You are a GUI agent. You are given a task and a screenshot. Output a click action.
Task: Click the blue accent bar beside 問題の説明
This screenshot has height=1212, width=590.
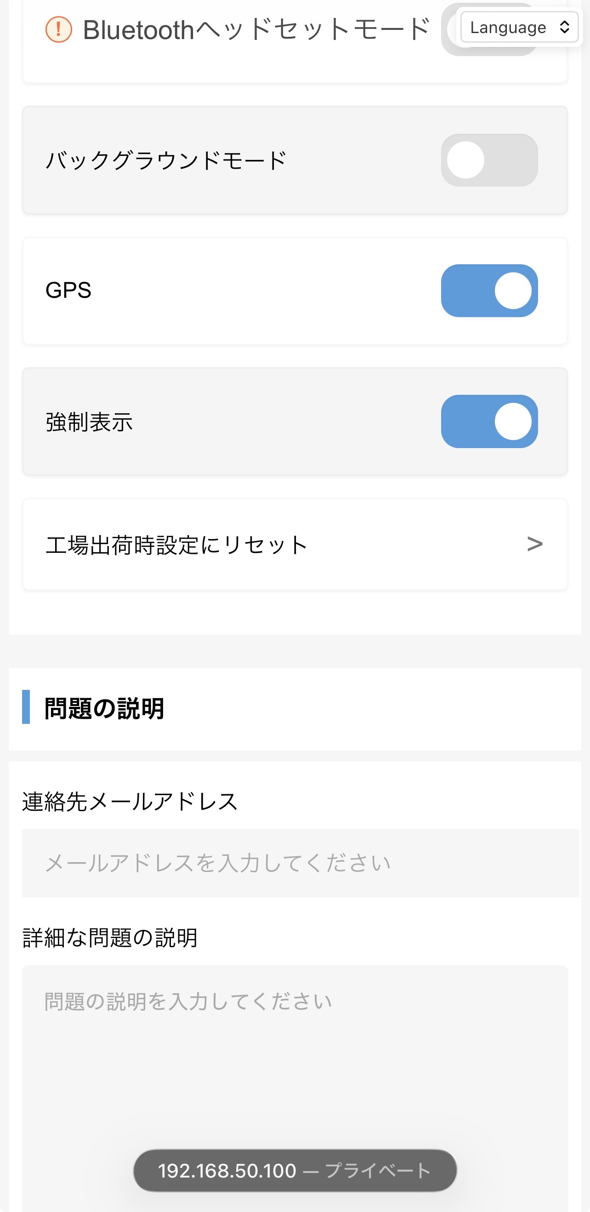(26, 707)
